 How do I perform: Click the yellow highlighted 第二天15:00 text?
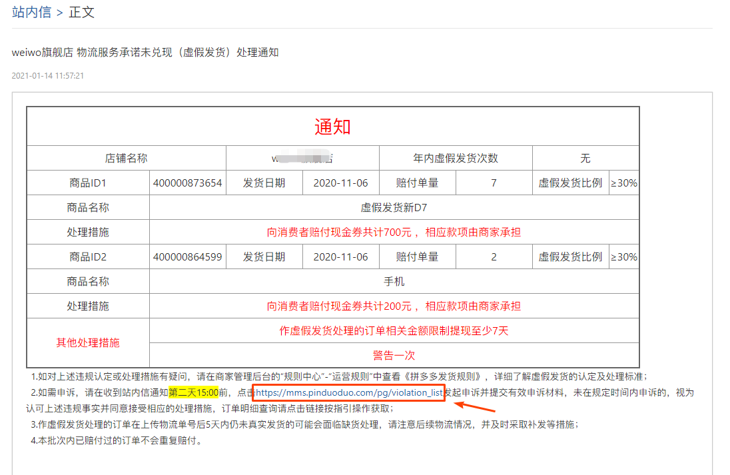[194, 392]
